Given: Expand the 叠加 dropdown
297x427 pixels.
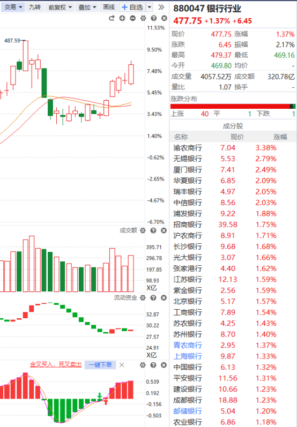Looking at the screenshot, I should click(x=87, y=7).
